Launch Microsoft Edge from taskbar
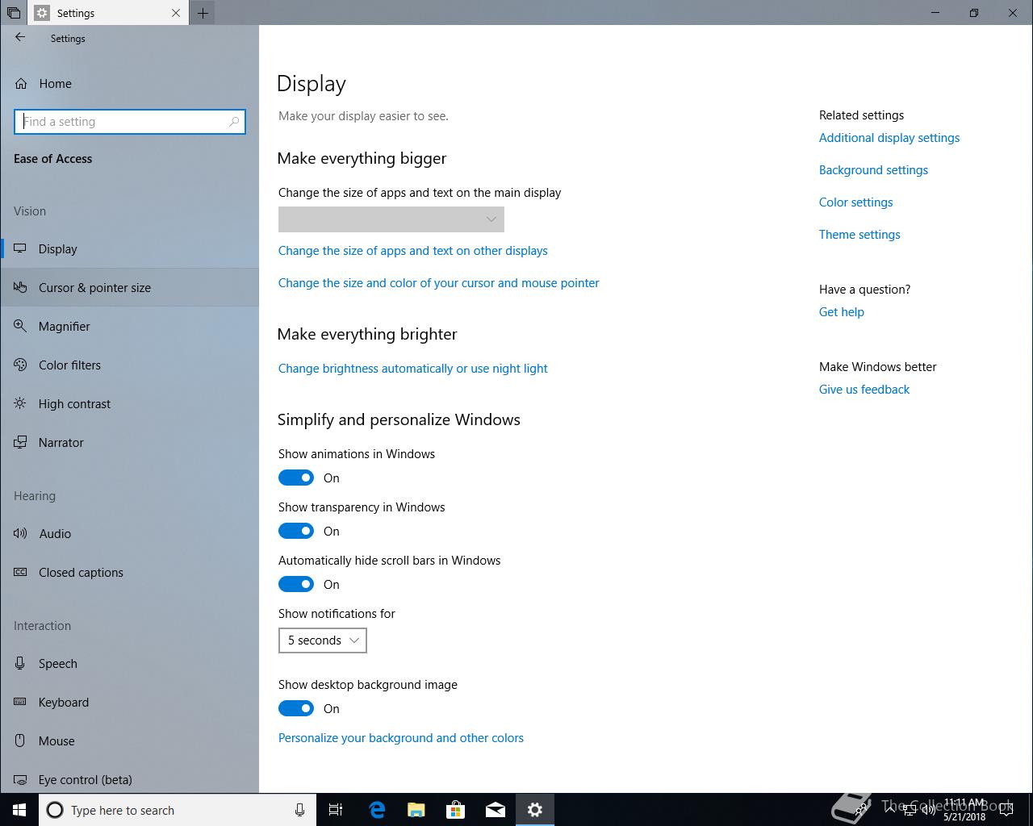The height and width of the screenshot is (826, 1033). click(377, 810)
